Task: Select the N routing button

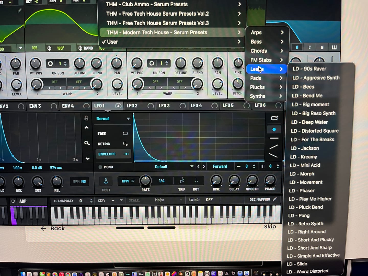Action: (x=322, y=47)
